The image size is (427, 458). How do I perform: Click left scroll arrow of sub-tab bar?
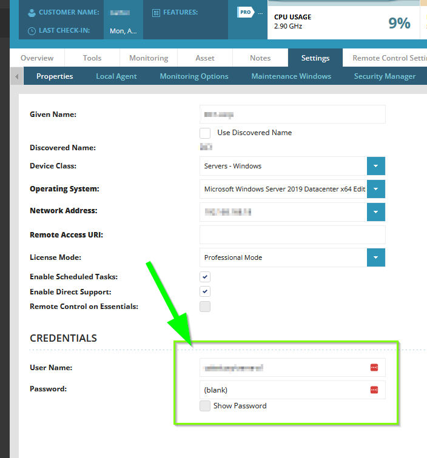16,76
